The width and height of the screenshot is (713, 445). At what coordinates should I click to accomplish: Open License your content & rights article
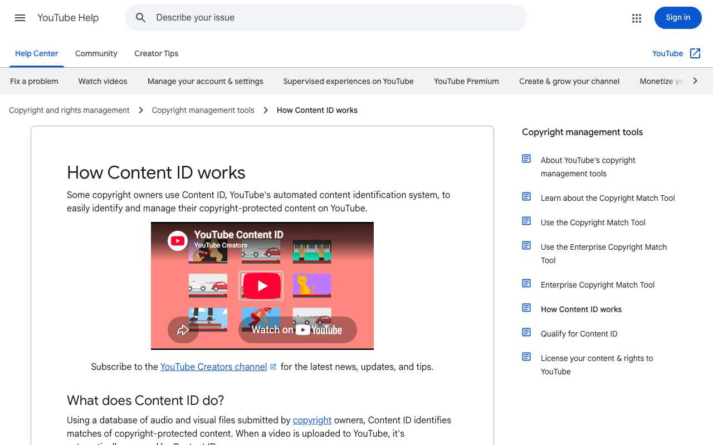(x=597, y=365)
